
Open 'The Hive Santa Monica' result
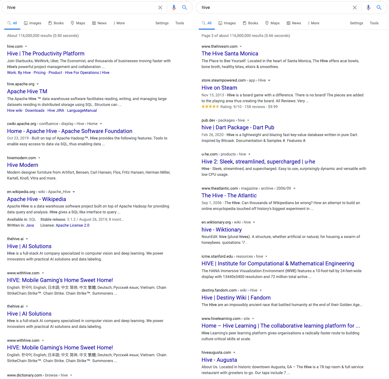(x=230, y=54)
